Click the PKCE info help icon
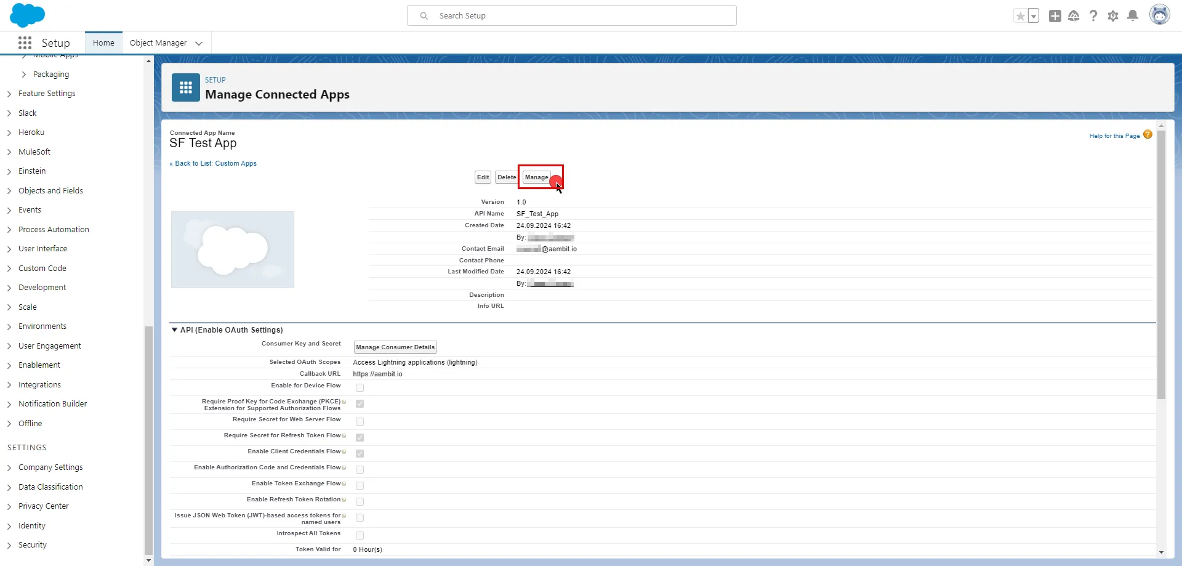Image resolution: width=1182 pixels, height=566 pixels. click(x=344, y=402)
